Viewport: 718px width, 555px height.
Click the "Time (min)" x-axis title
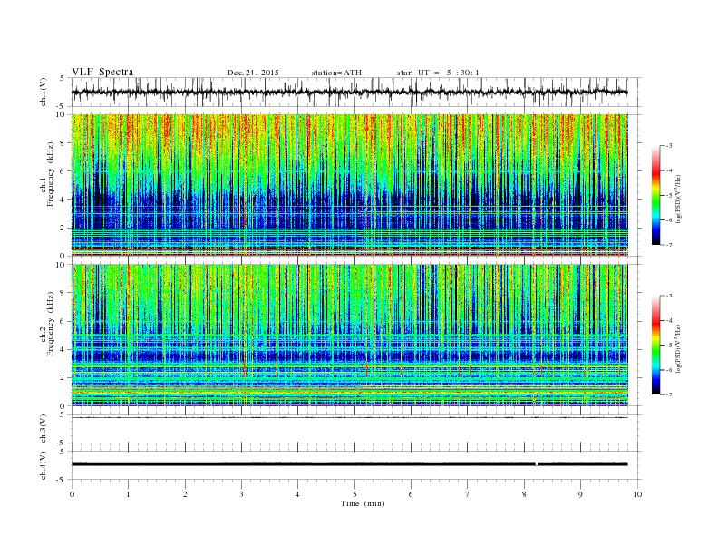tap(363, 503)
